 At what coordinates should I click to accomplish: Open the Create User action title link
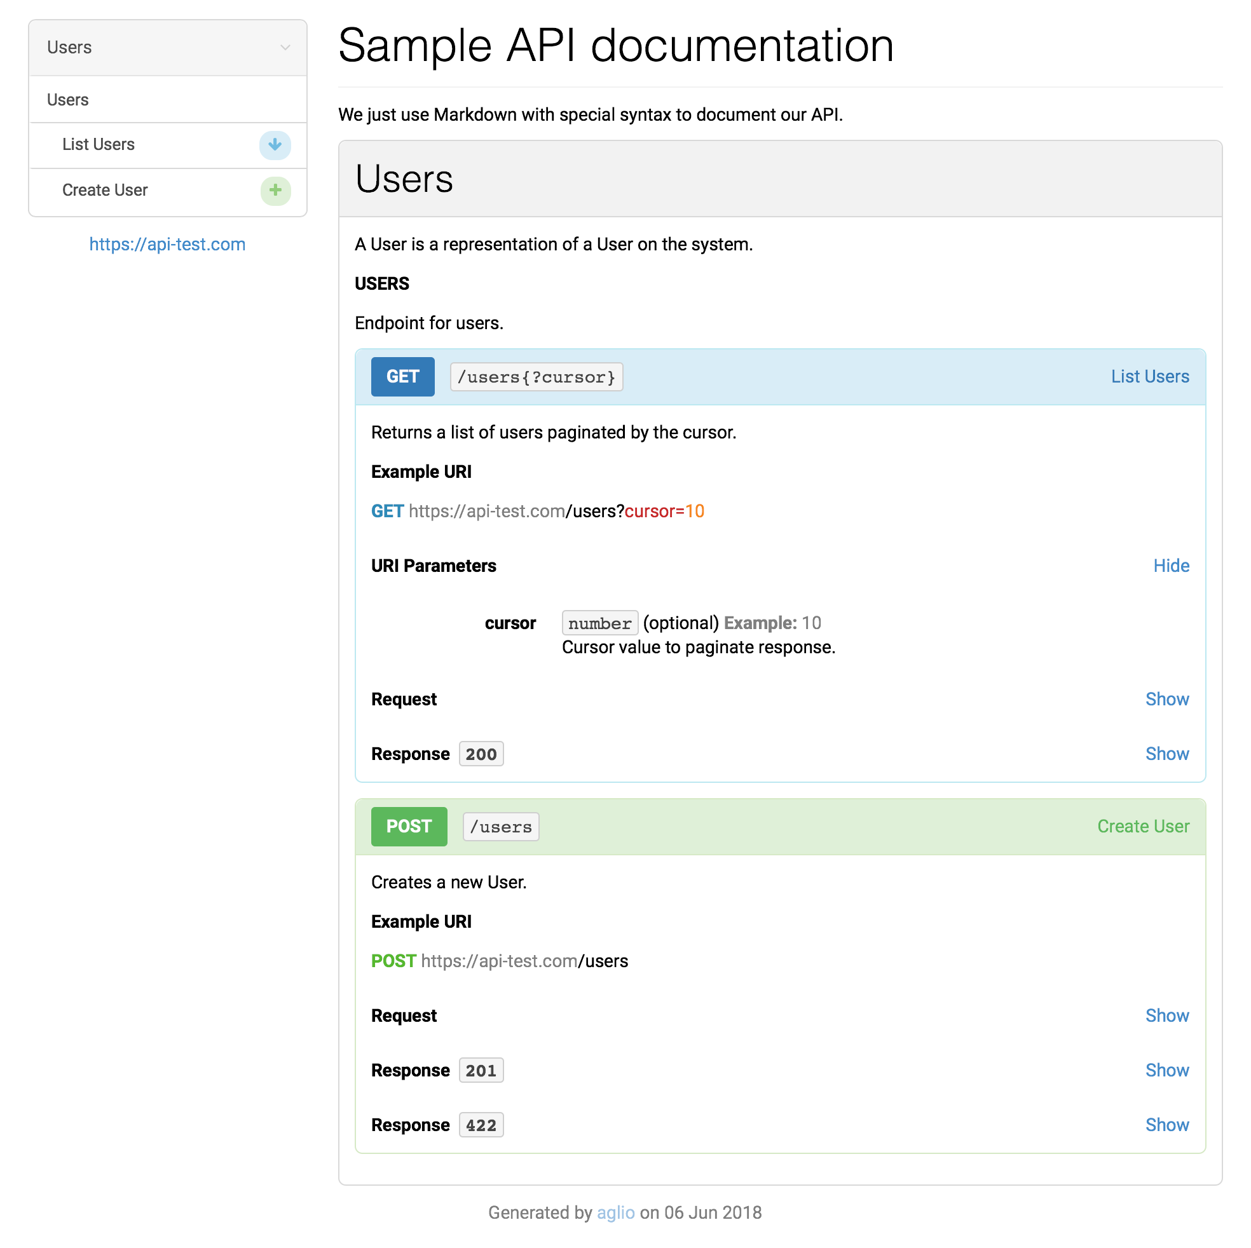tap(1143, 827)
